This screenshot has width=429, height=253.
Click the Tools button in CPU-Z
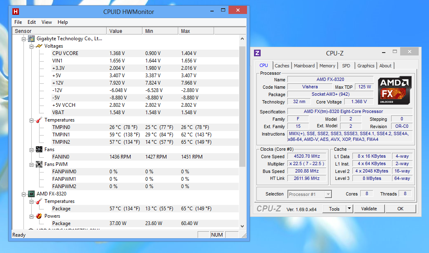pos(334,209)
